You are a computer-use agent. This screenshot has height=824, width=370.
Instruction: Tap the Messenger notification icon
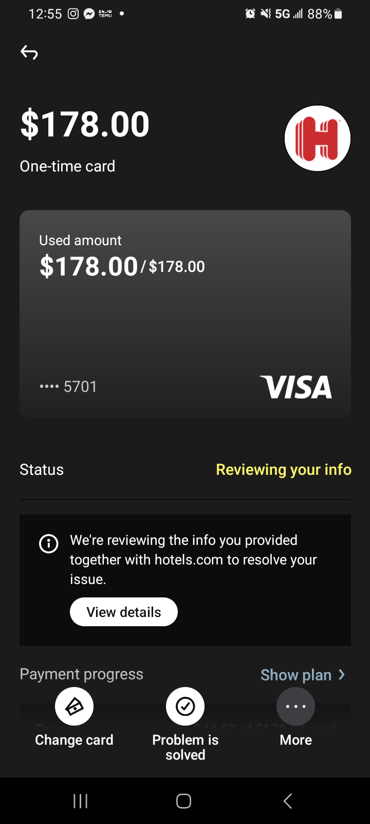[x=89, y=14]
